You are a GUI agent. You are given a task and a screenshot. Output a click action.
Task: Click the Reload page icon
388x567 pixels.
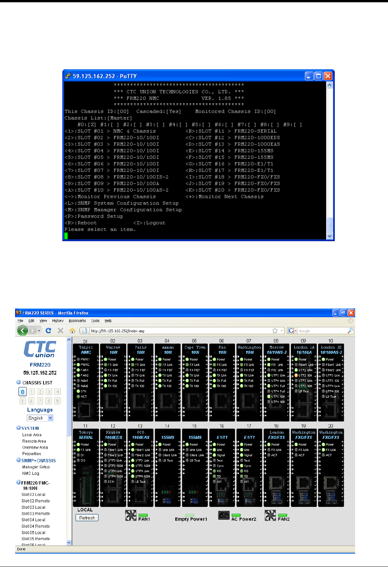(48, 331)
